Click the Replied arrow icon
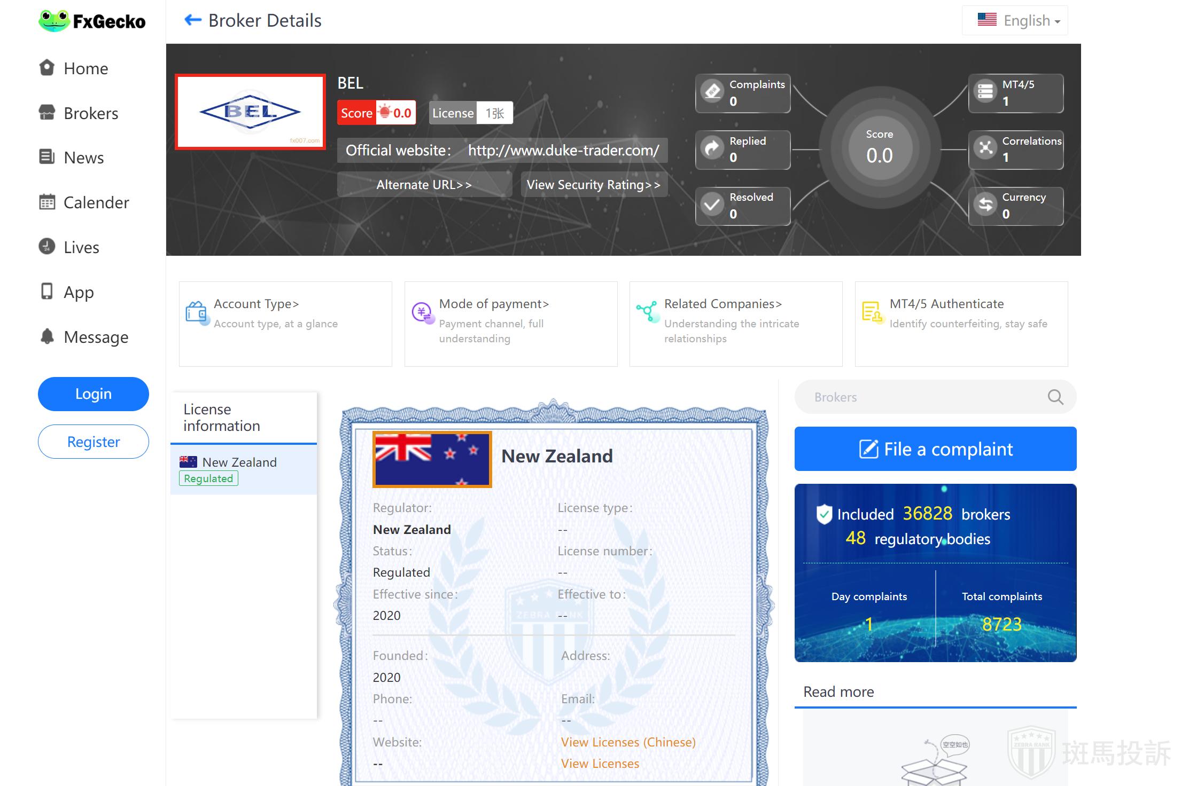Screen dimensions: 1181x786 712,148
